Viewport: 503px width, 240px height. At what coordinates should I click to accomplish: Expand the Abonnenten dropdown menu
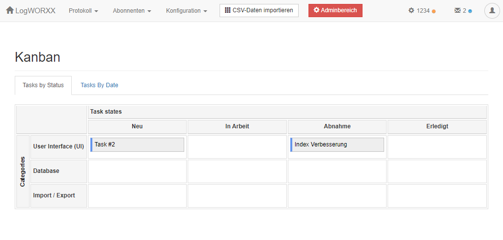(132, 11)
